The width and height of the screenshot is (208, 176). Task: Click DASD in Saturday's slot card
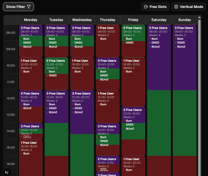155,43
